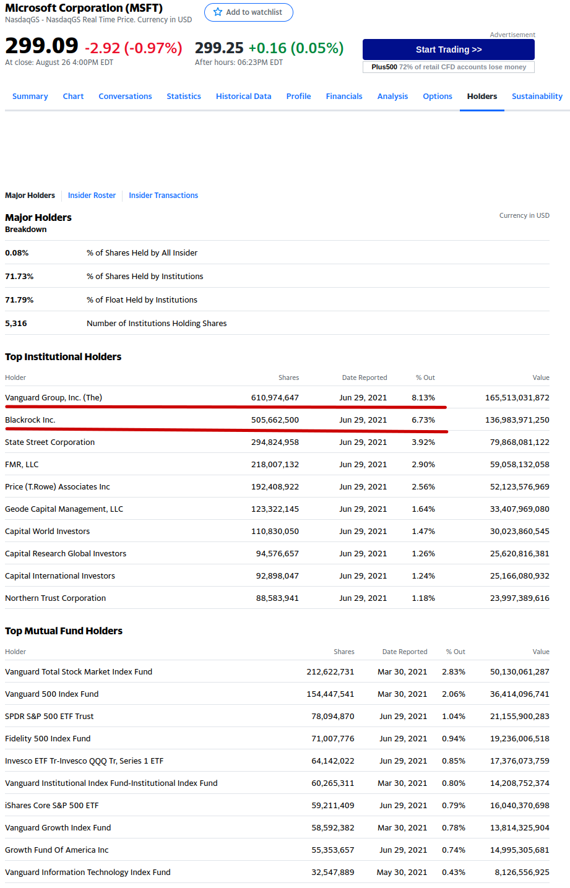Viewport: 570px width, 888px height.
Task: Click the Vanguard Group, Inc. holder row
Action: point(54,398)
